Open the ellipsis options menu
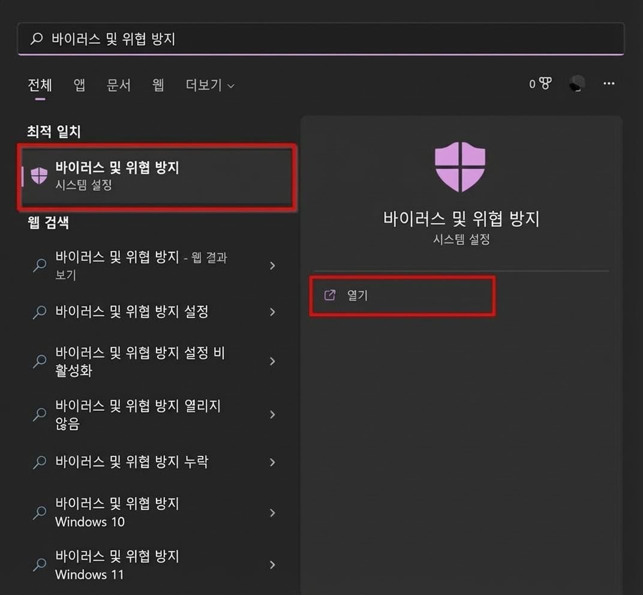 [x=609, y=84]
